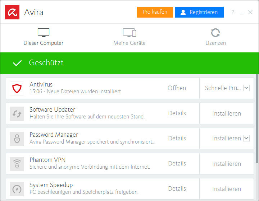Screen dimensions: 259x201
Task: Click the Avira red logo icon
Action: tap(12, 12)
